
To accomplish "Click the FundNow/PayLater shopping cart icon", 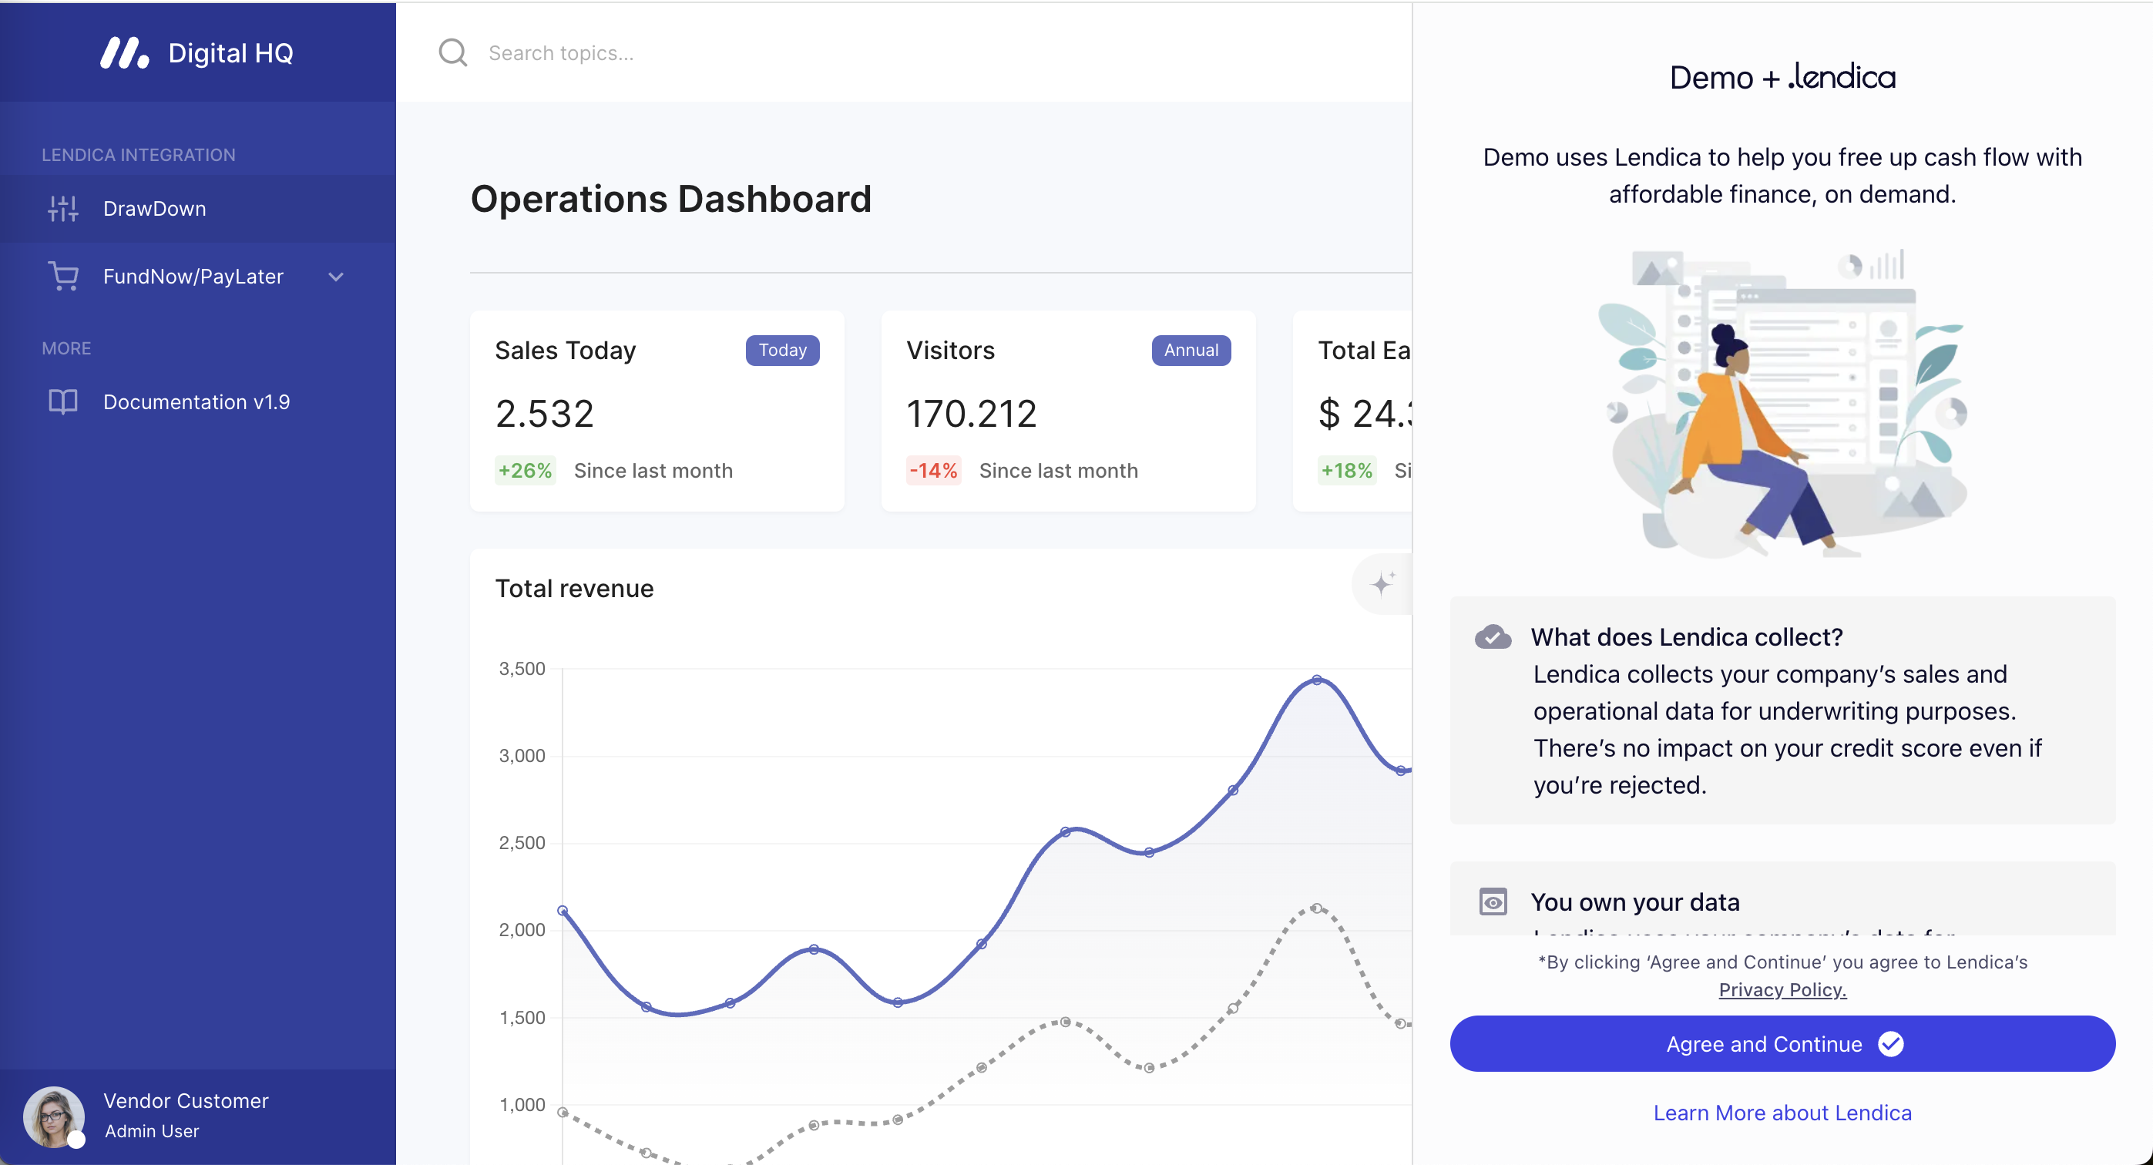I will (x=62, y=276).
